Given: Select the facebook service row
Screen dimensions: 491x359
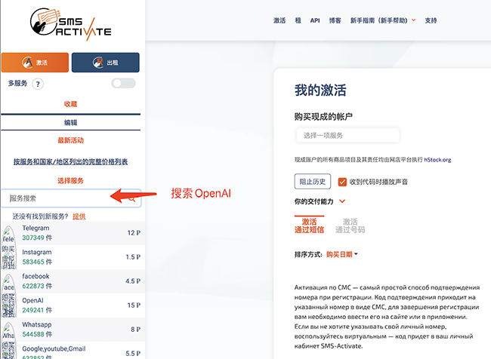Looking at the screenshot, I should tap(73, 281).
